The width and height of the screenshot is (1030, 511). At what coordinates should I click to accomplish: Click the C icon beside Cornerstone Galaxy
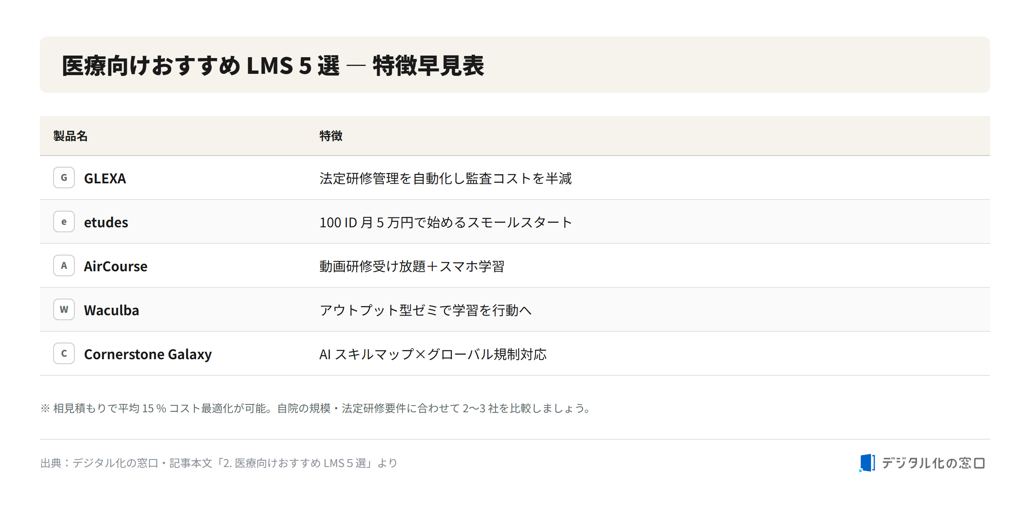click(x=64, y=353)
